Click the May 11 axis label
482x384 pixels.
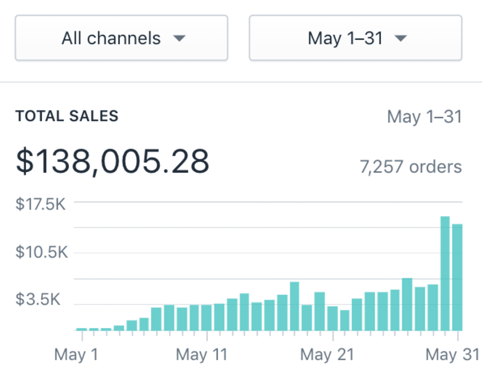pos(201,354)
